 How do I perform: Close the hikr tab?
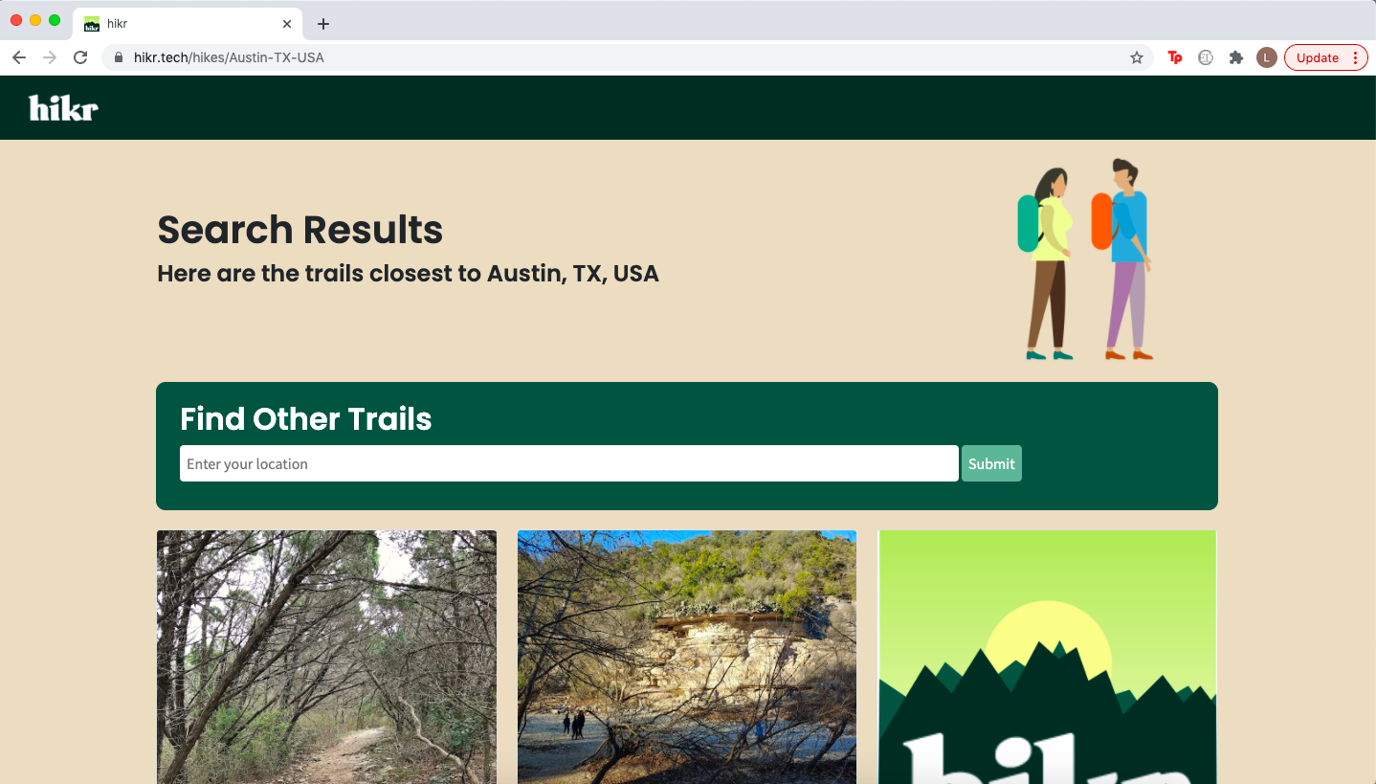287,24
